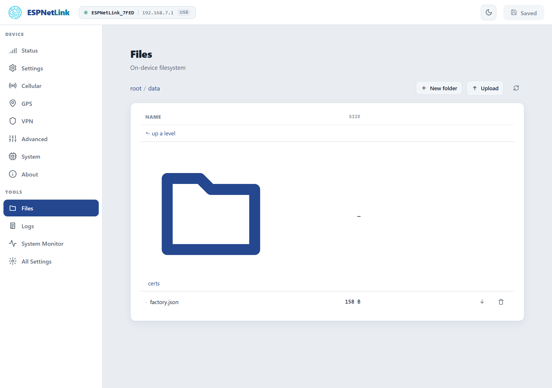This screenshot has width=552, height=388.
Task: Click the System chip icon
Action: pos(13,156)
